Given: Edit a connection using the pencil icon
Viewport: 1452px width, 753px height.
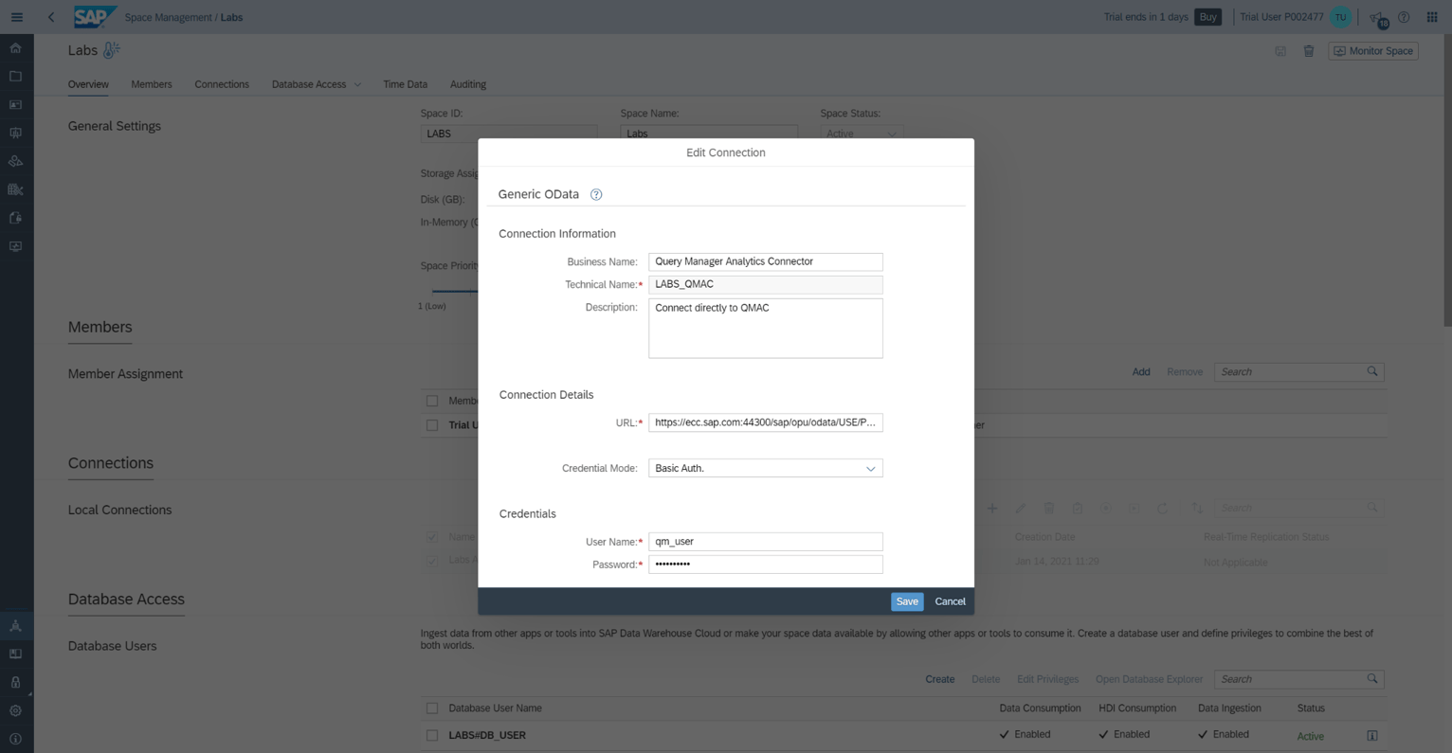Looking at the screenshot, I should pyautogui.click(x=1020, y=508).
